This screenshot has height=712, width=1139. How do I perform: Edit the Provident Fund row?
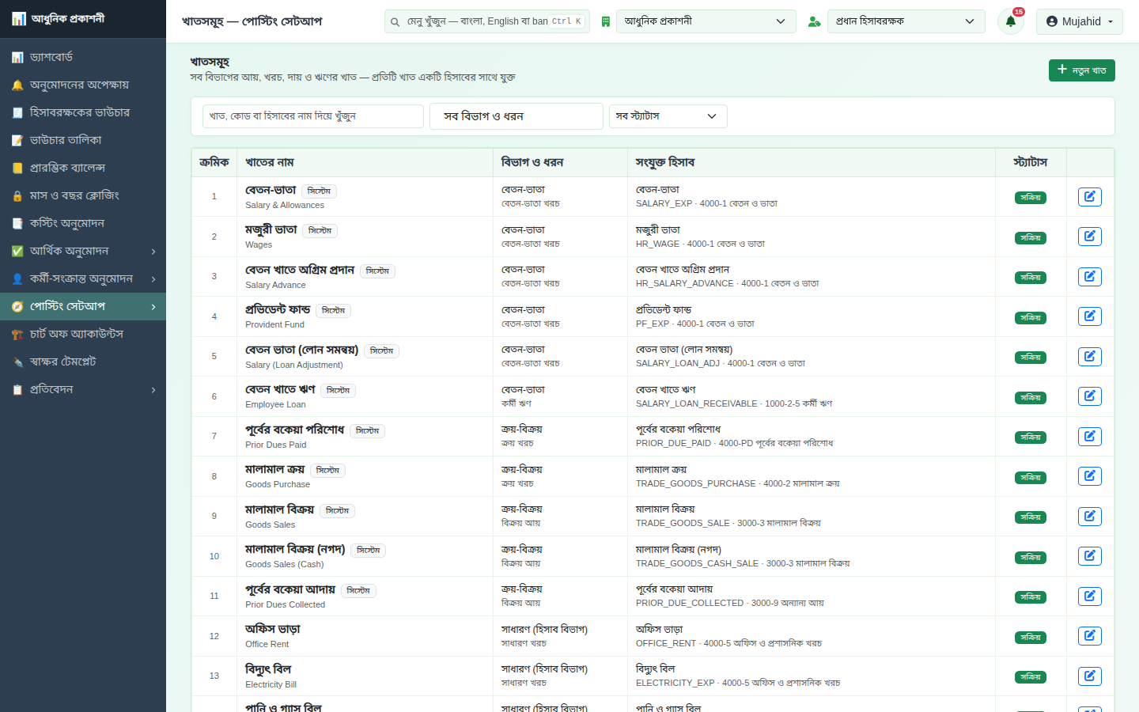click(x=1089, y=316)
